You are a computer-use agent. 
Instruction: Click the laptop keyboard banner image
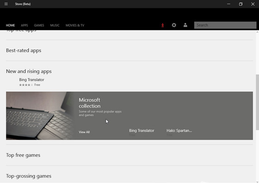click(40, 116)
